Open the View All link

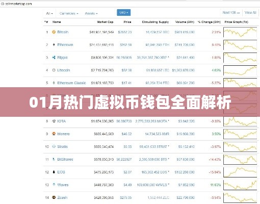[x=250, y=13]
